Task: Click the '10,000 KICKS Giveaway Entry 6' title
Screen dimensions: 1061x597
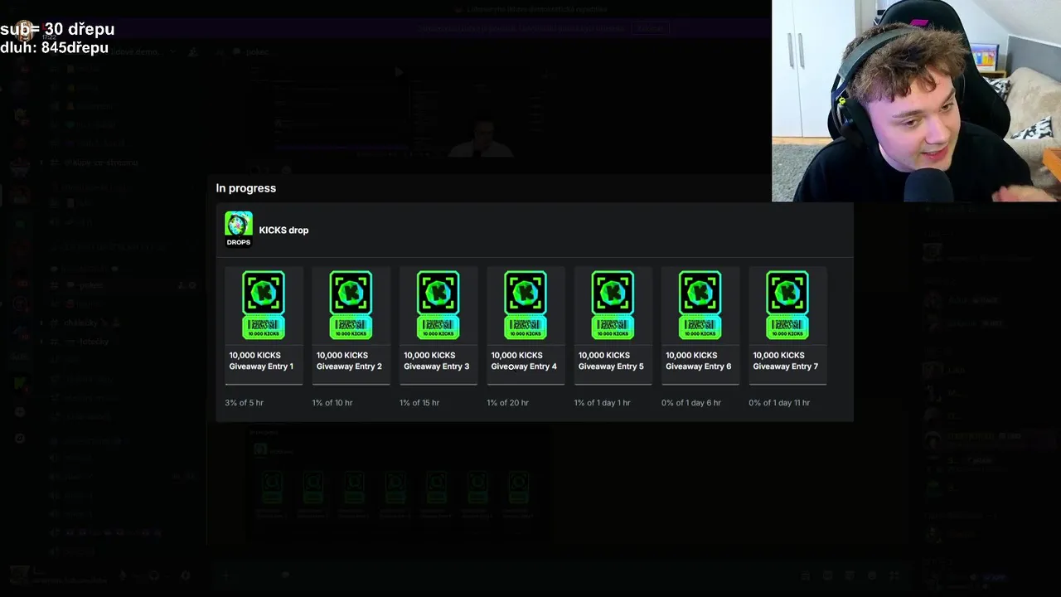Action: point(698,361)
